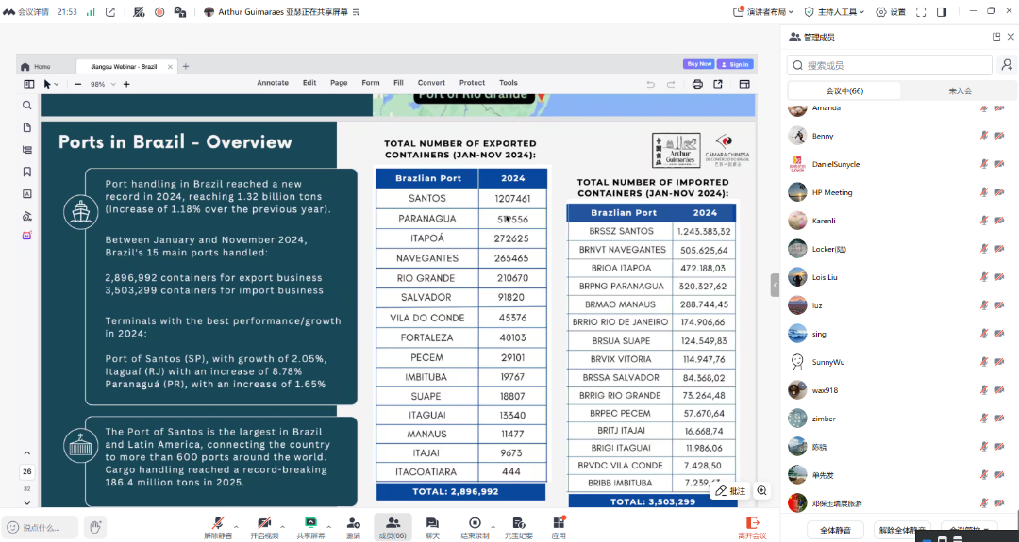Click the PDF editor zoom in plus
Viewport: 1019px width, 542px height.
pyautogui.click(x=126, y=85)
